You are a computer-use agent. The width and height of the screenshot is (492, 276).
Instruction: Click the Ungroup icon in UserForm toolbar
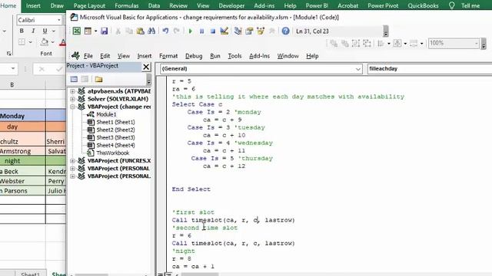(x=367, y=43)
